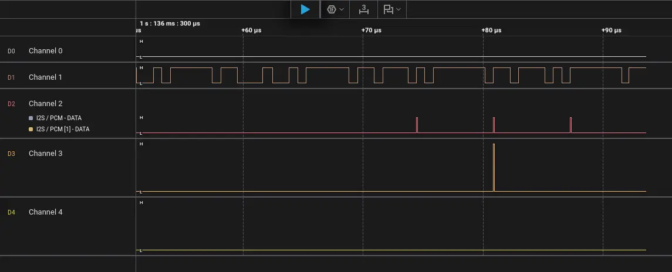Screen dimensions: 672x272
Task: Select the D4 channel badge
Action: tap(11, 212)
